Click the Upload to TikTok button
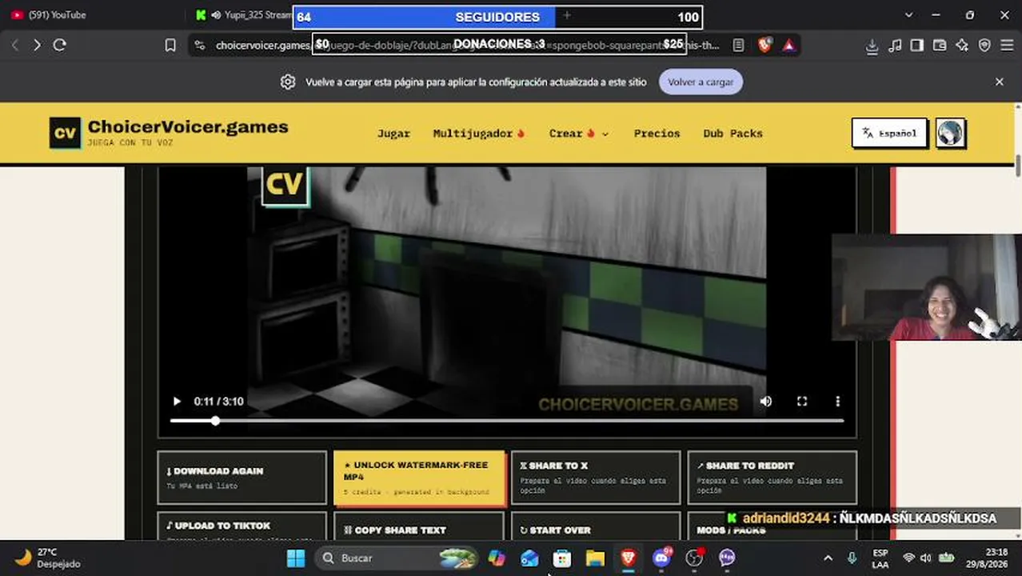Viewport: 1022px width, 576px height. pyautogui.click(x=242, y=526)
